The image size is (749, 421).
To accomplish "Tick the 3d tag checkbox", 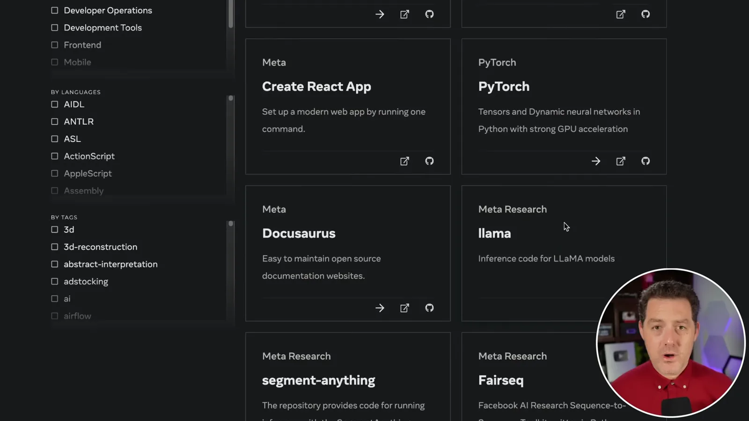I will (x=55, y=230).
